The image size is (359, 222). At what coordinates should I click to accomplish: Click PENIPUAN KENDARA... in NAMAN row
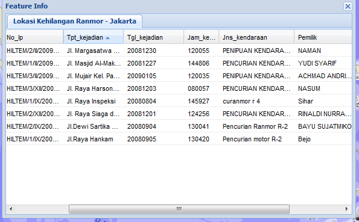[x=256, y=51]
